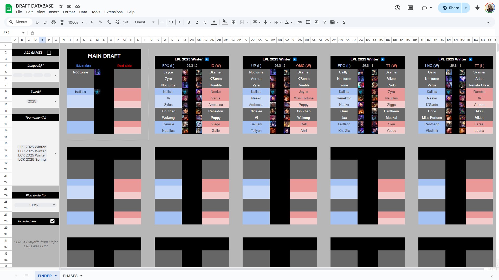
Task: Insert link icon in toolbar
Action: coord(300,22)
